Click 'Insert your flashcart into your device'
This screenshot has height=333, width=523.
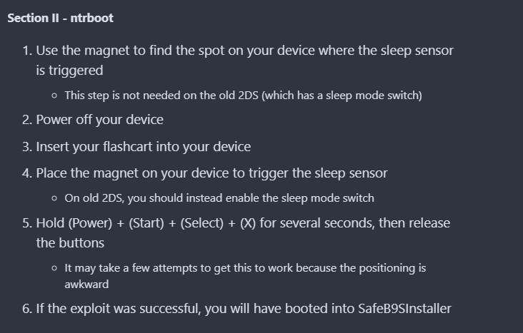[x=144, y=147]
